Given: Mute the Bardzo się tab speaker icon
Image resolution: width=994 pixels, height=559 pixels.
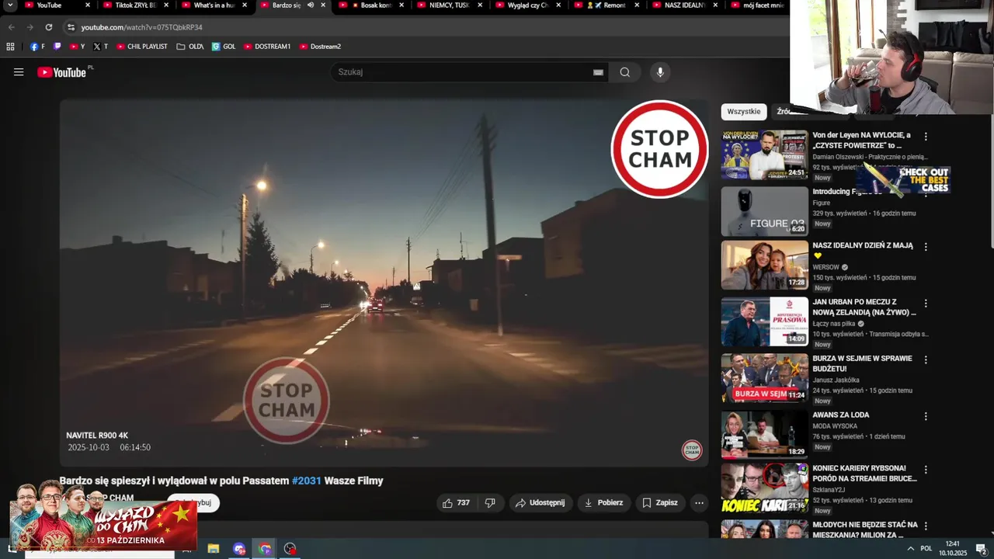Looking at the screenshot, I should click(310, 5).
